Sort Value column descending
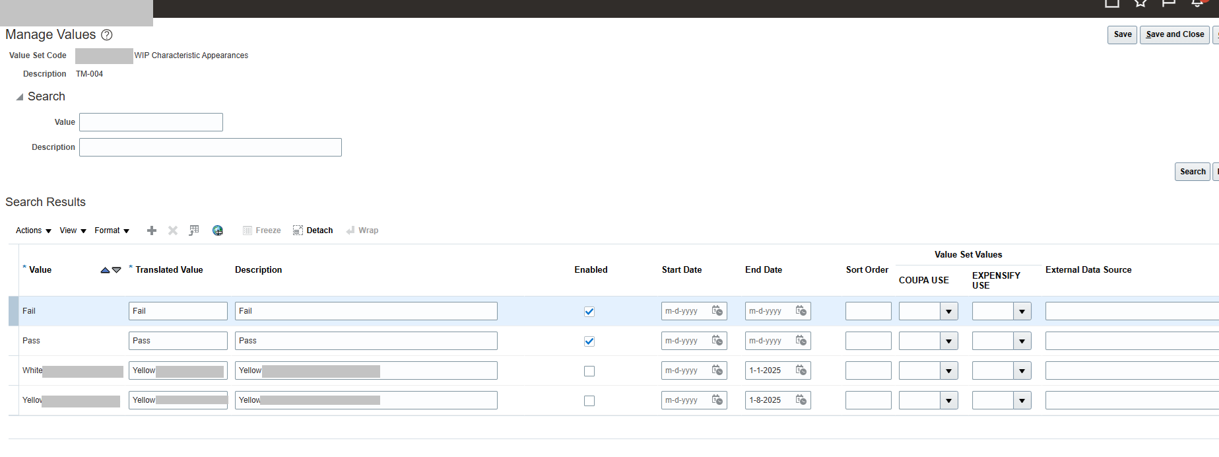 tap(117, 270)
